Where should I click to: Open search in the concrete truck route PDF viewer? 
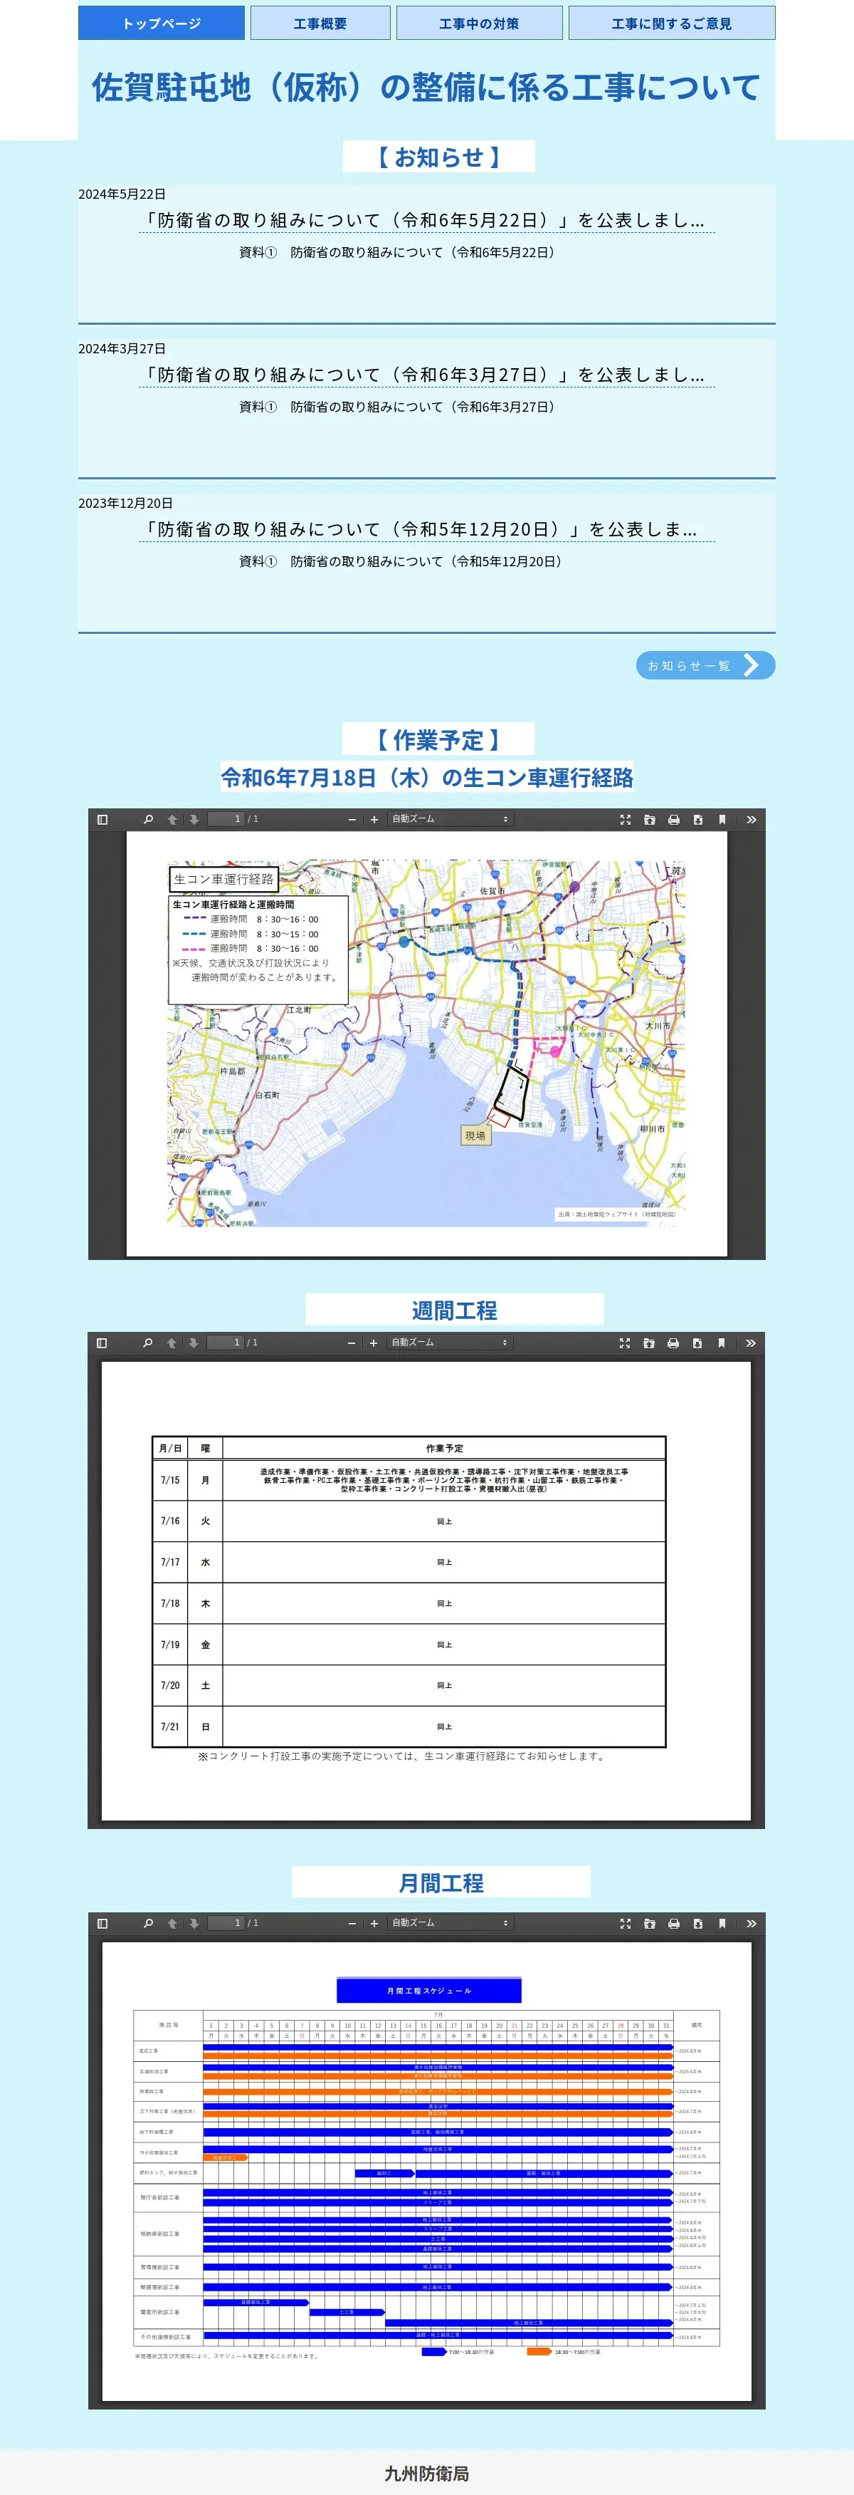pyautogui.click(x=148, y=819)
